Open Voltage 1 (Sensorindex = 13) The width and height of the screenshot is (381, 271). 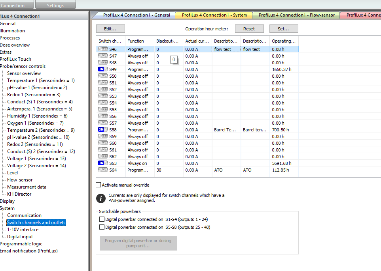36,159
